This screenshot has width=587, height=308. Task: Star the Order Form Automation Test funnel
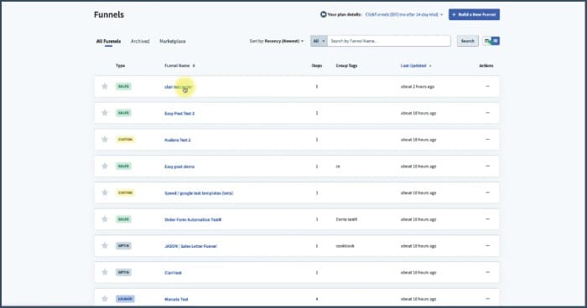click(x=105, y=218)
